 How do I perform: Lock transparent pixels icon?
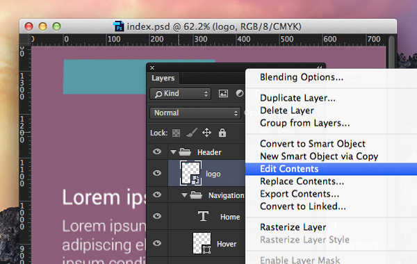[176, 133]
